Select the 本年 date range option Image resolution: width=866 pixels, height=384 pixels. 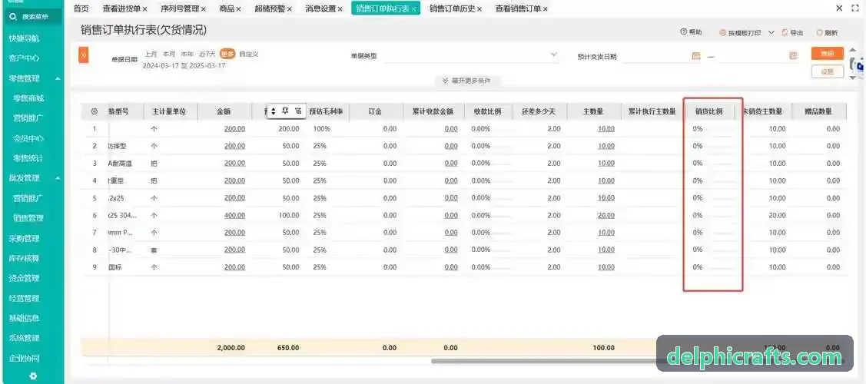point(187,54)
